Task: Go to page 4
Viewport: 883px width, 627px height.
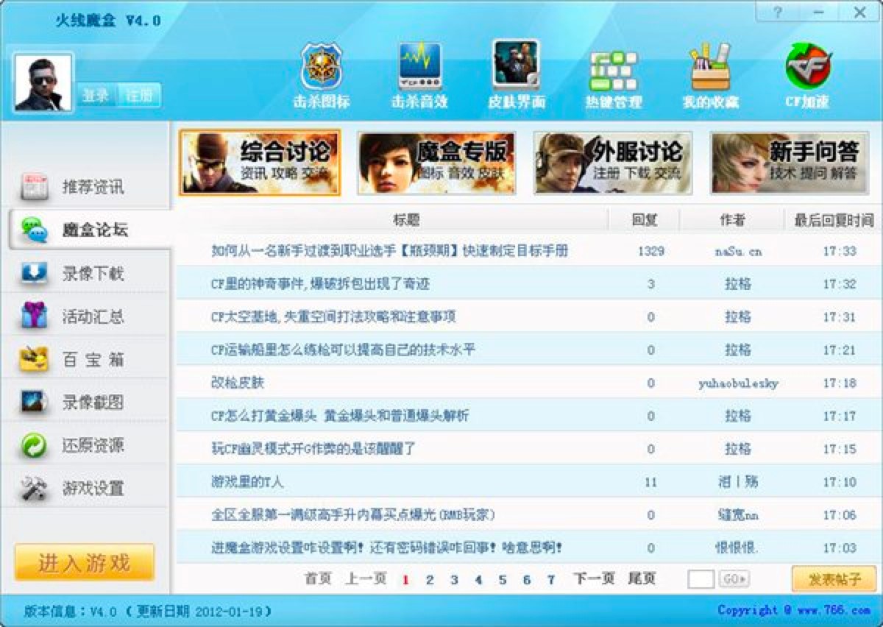Action: pyautogui.click(x=478, y=580)
